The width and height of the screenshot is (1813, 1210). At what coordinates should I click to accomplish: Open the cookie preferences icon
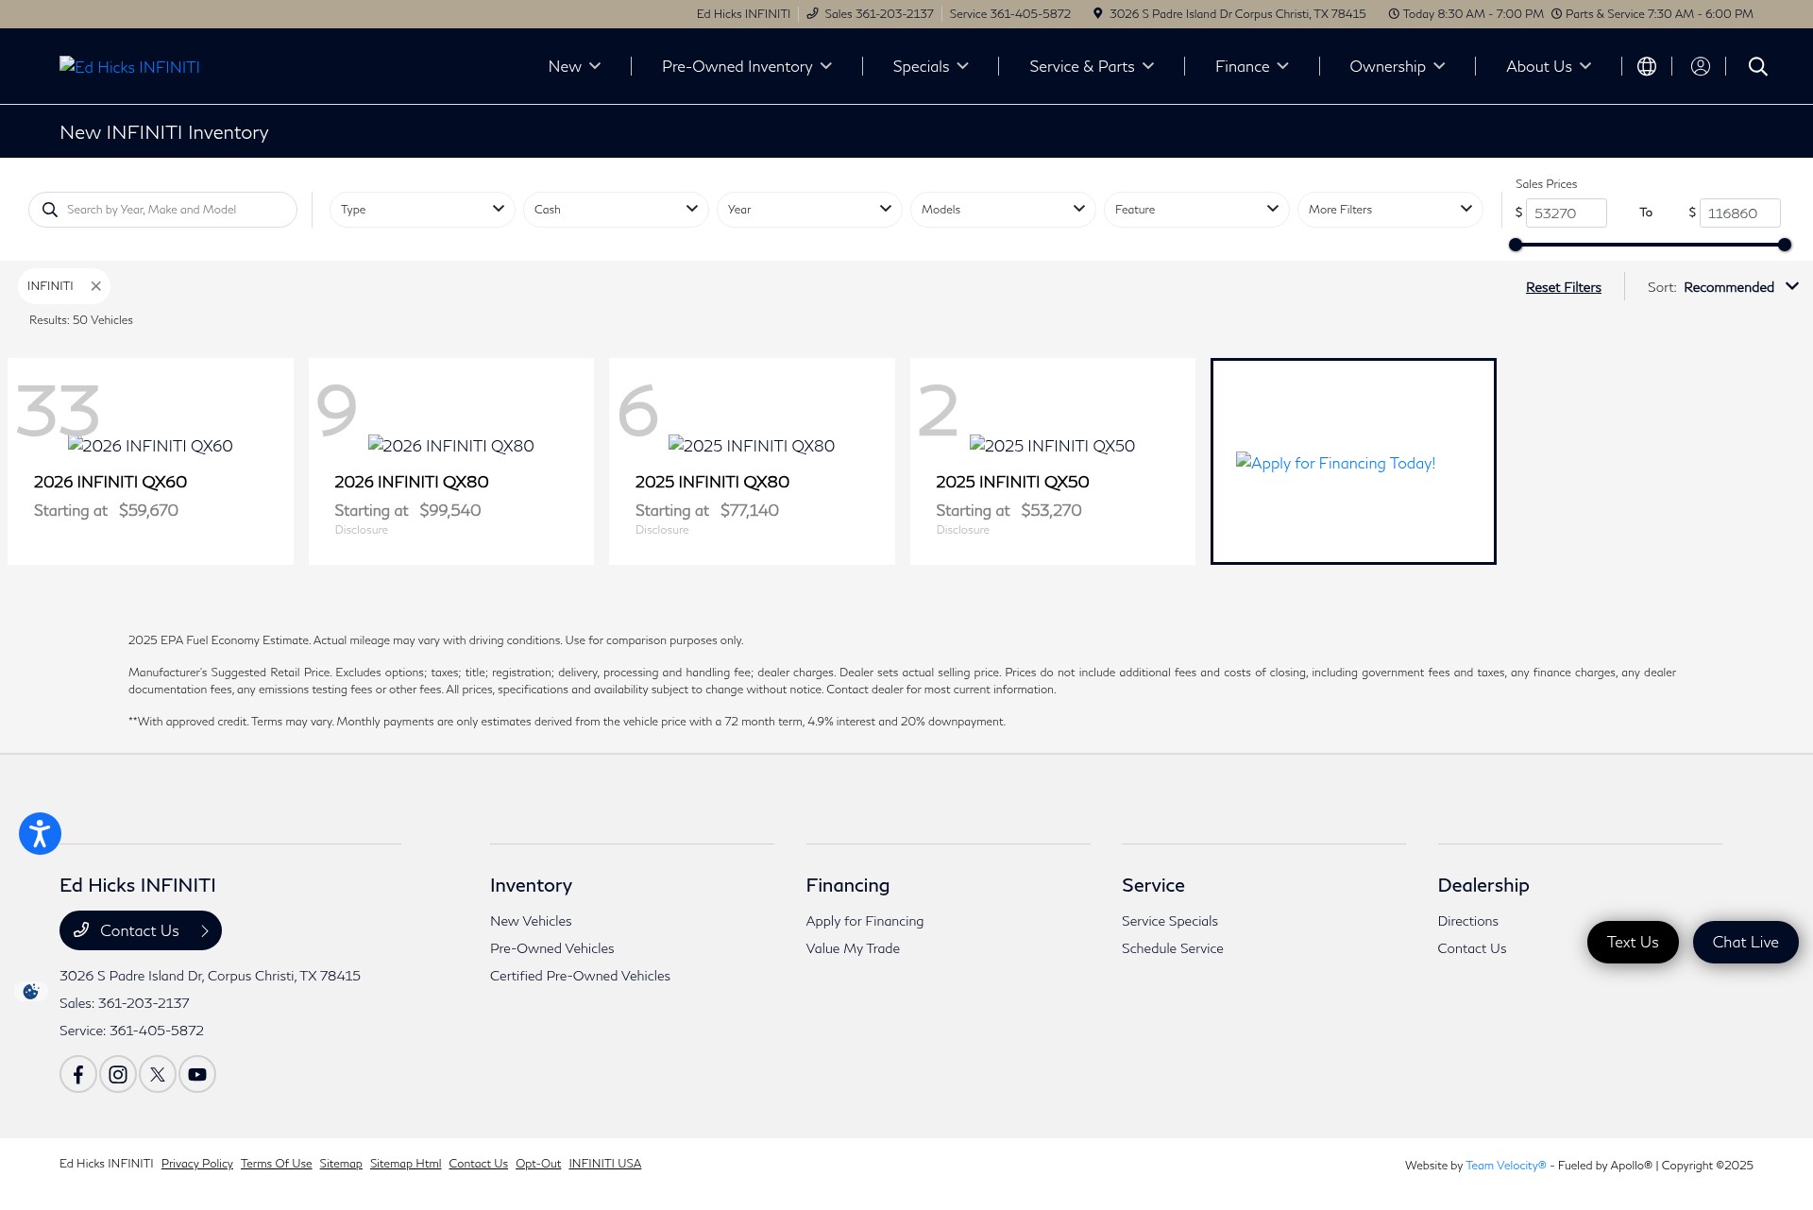(x=31, y=991)
